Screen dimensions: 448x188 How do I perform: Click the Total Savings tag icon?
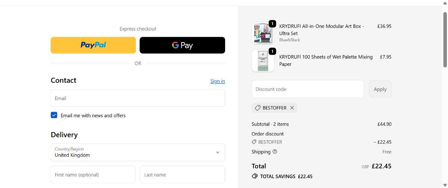click(x=255, y=176)
